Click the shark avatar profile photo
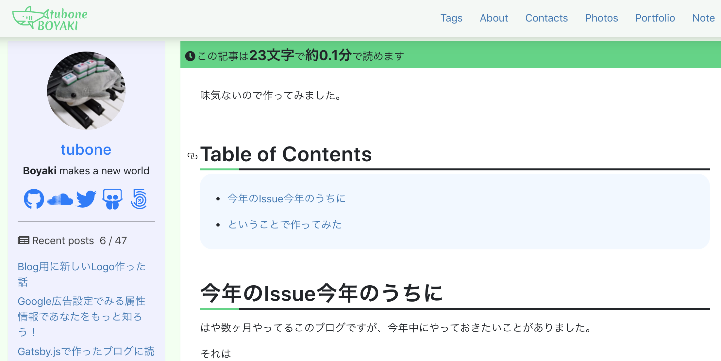This screenshot has width=721, height=361. click(86, 90)
